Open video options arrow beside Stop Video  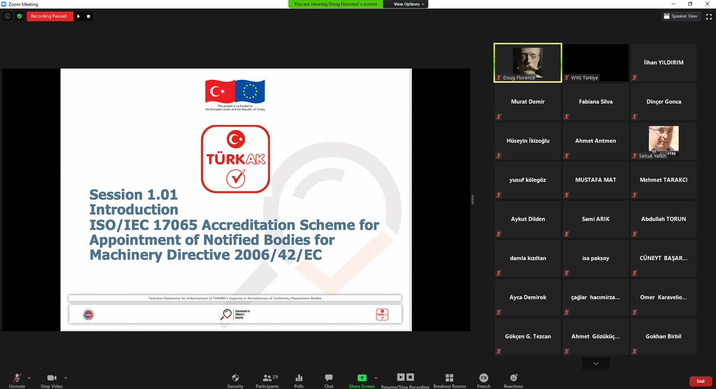66,378
